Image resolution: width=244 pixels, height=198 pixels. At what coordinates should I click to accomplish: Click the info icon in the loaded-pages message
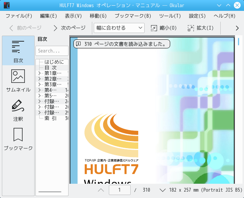point(78,44)
